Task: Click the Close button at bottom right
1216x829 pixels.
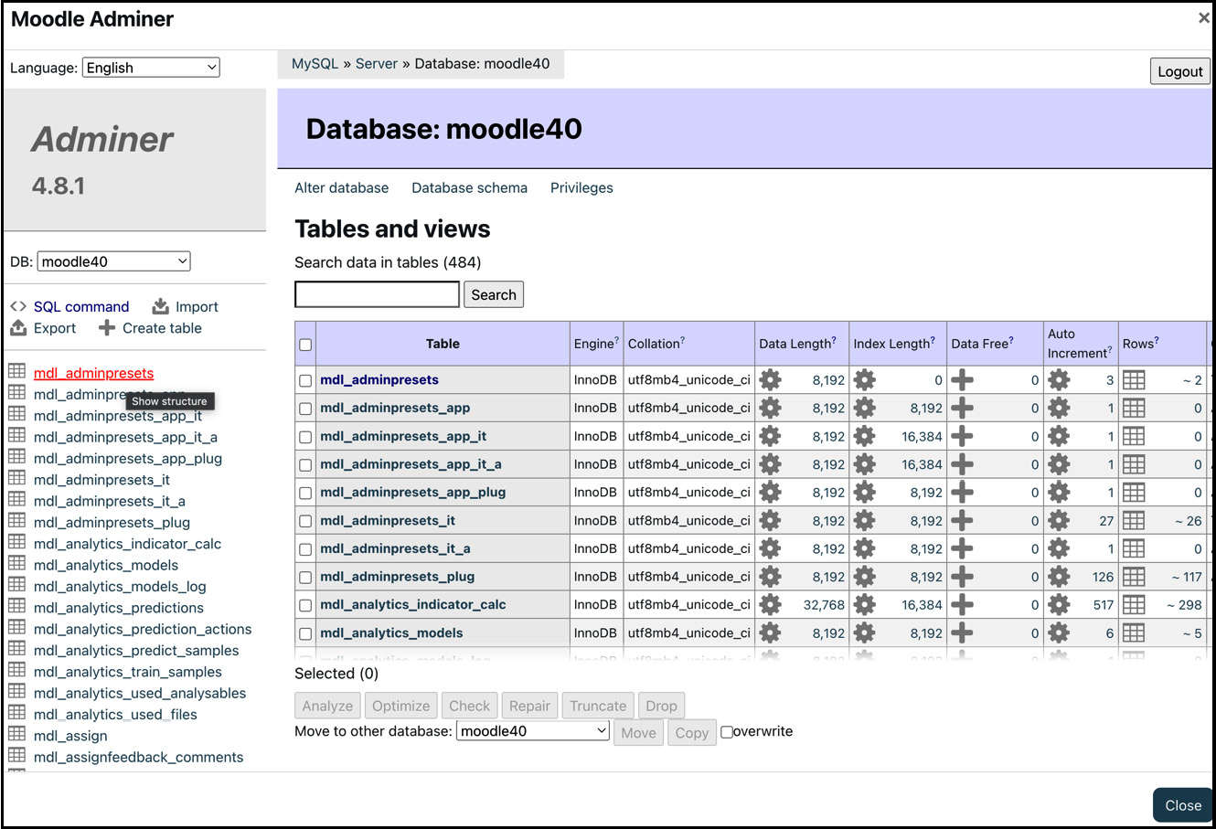Action: click(1183, 805)
